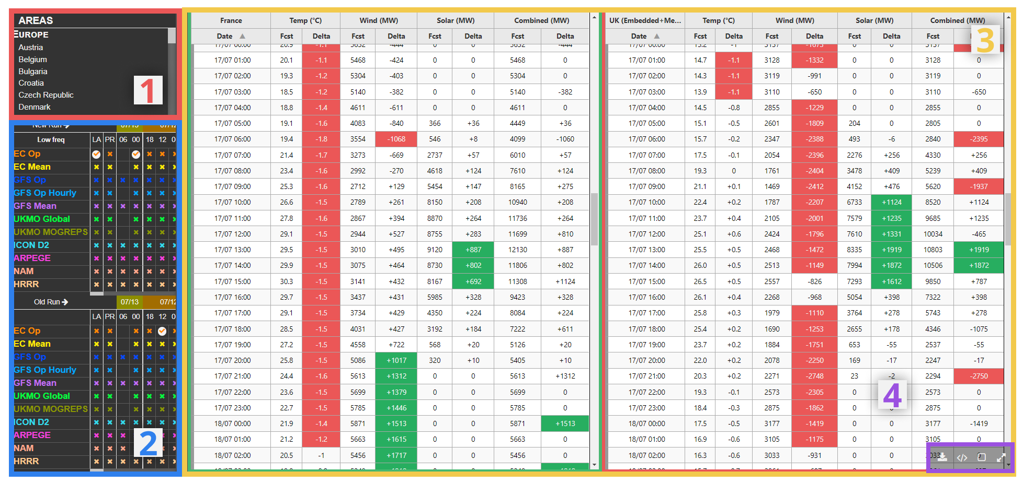The image size is (1023, 483).
Task: Click France column title header
Action: (x=231, y=20)
